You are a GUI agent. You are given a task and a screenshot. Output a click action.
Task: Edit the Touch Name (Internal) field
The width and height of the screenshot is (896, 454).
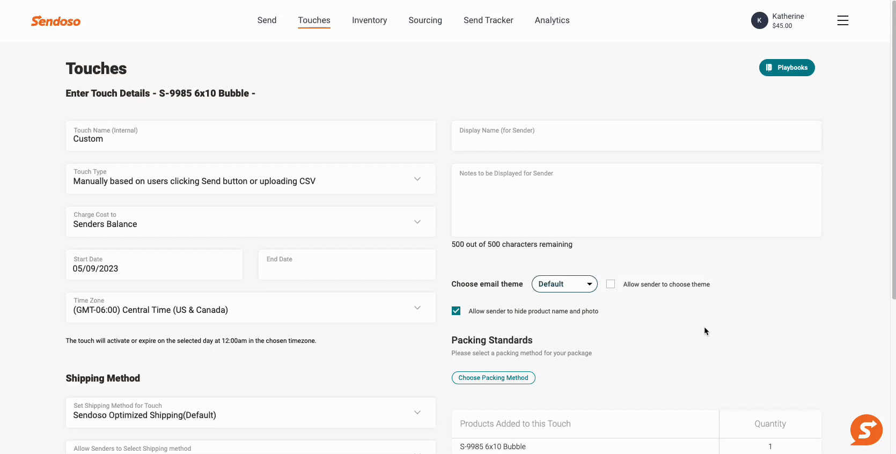point(251,136)
